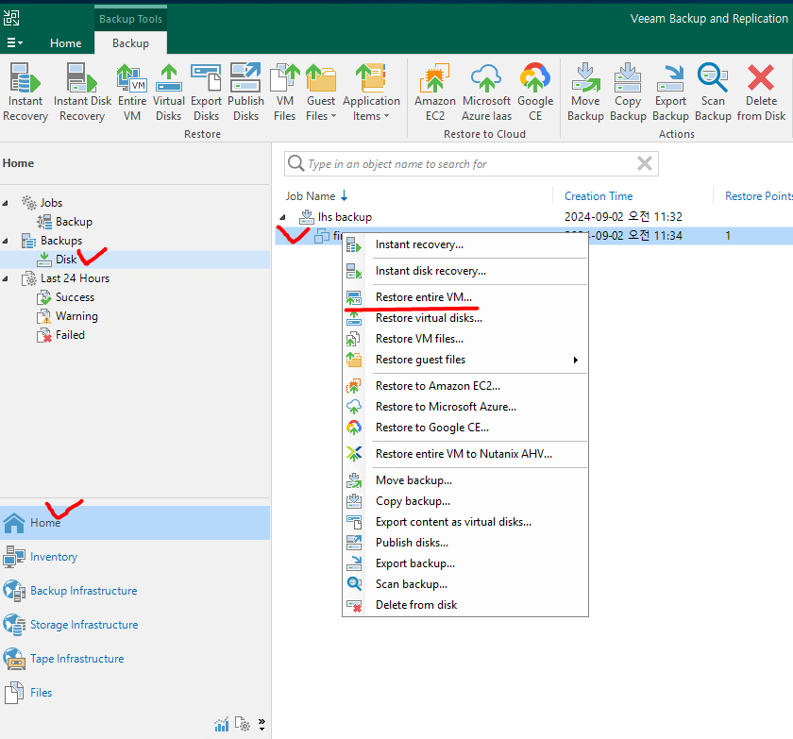Sort by Restore Points column header
Image resolution: width=793 pixels, height=739 pixels.
759,196
